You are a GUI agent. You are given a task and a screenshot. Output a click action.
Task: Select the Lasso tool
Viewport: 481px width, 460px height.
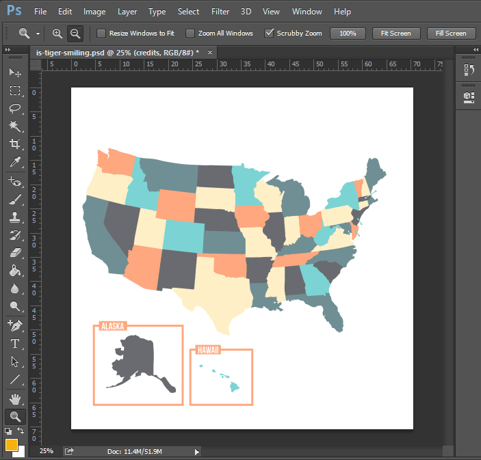14,109
